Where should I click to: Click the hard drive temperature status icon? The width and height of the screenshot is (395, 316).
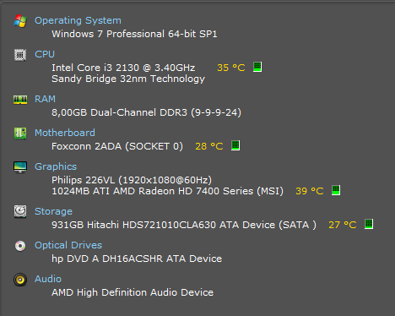click(369, 224)
